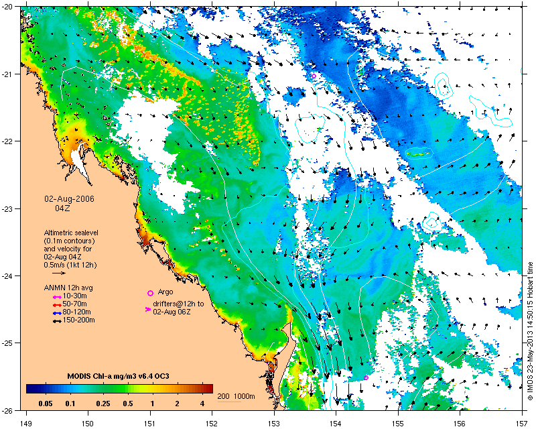Click the '200' bathymetry contour label
This screenshot has width=536, height=429.
223,397
